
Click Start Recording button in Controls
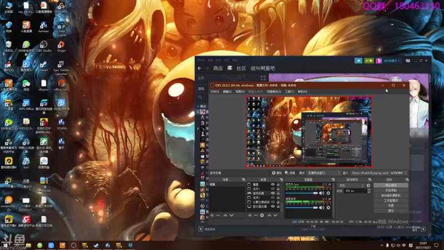(391, 190)
